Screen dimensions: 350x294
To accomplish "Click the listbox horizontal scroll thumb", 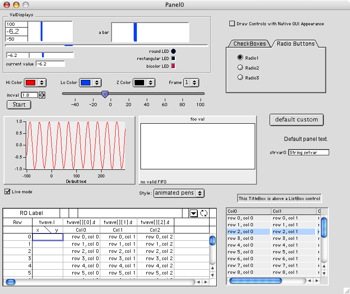I will point(256,280).
